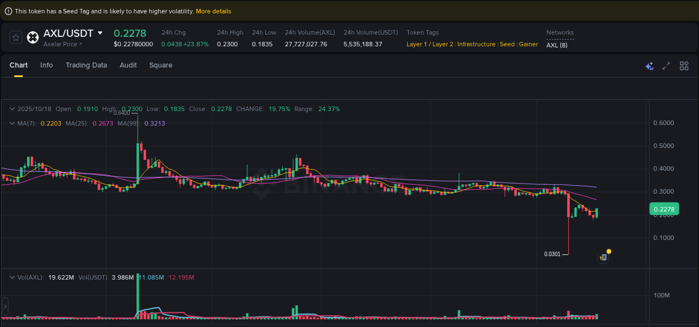Viewport: 699px width, 327px height.
Task: Collapse the volume indicator row chevron
Action: (11, 277)
